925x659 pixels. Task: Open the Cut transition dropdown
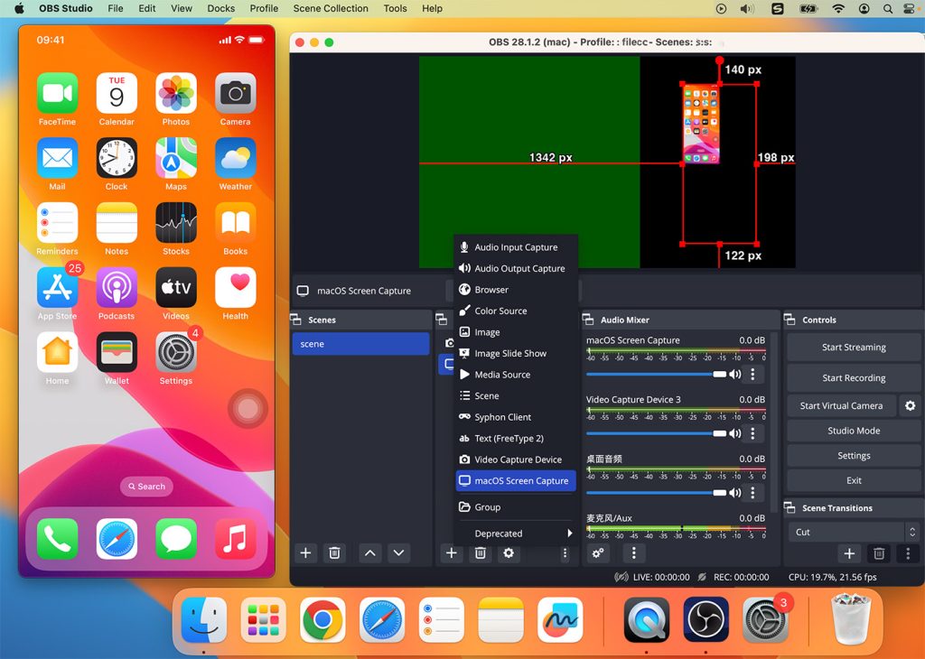854,532
